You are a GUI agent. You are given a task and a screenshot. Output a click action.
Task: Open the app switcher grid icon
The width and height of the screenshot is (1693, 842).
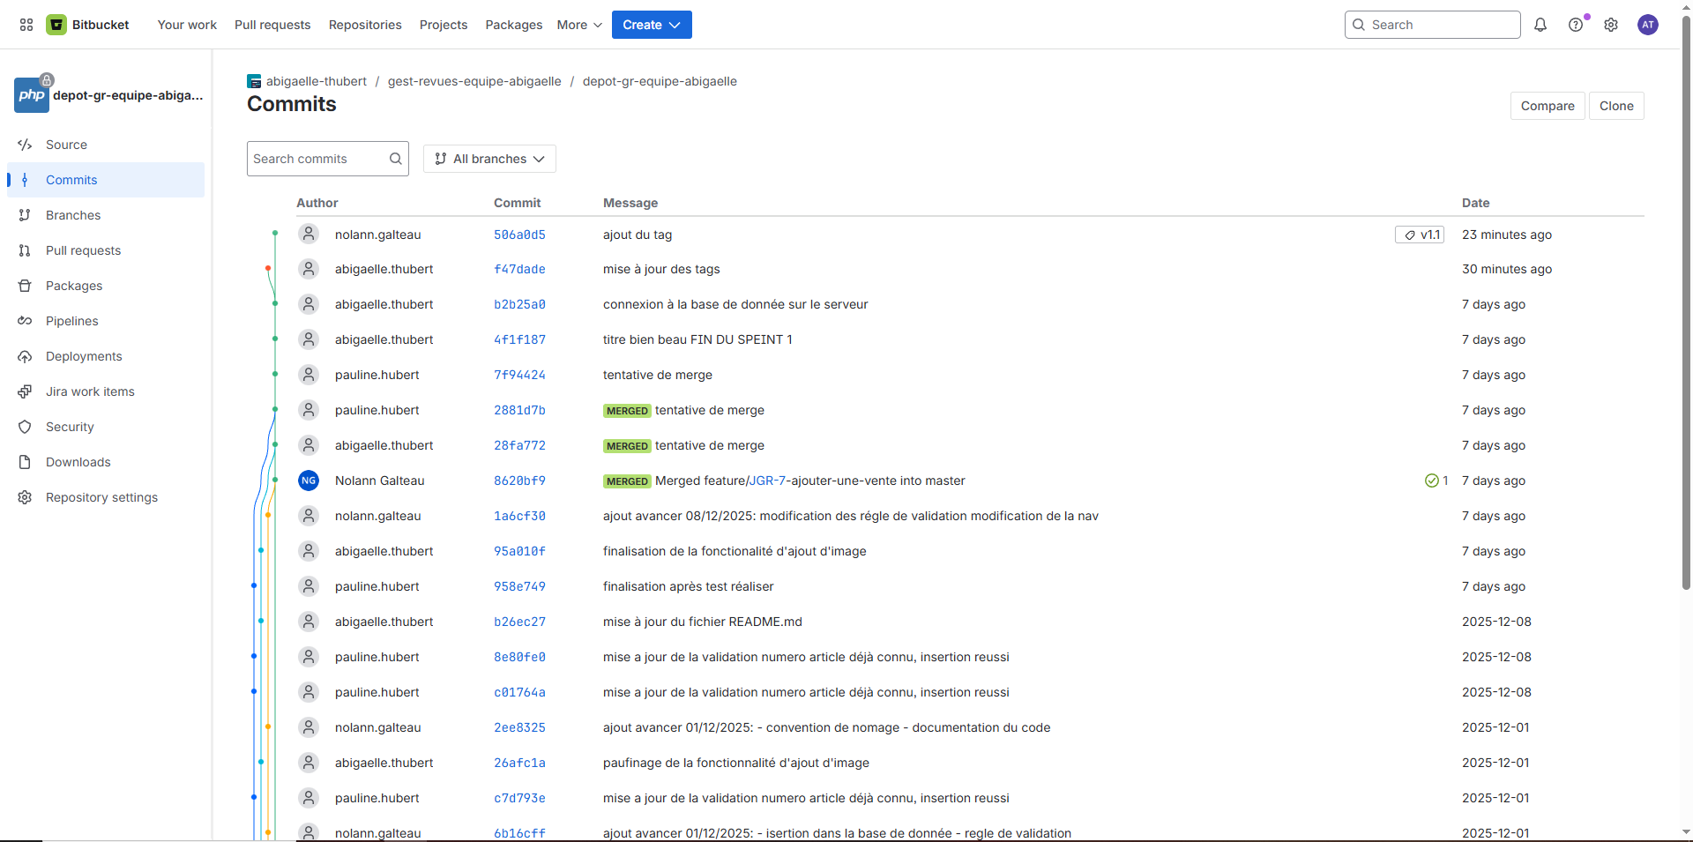26,25
